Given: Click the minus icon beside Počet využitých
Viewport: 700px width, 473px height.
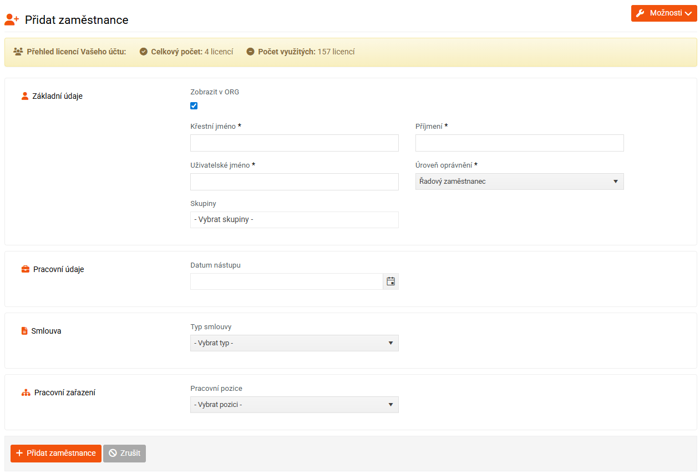Looking at the screenshot, I should (x=250, y=52).
